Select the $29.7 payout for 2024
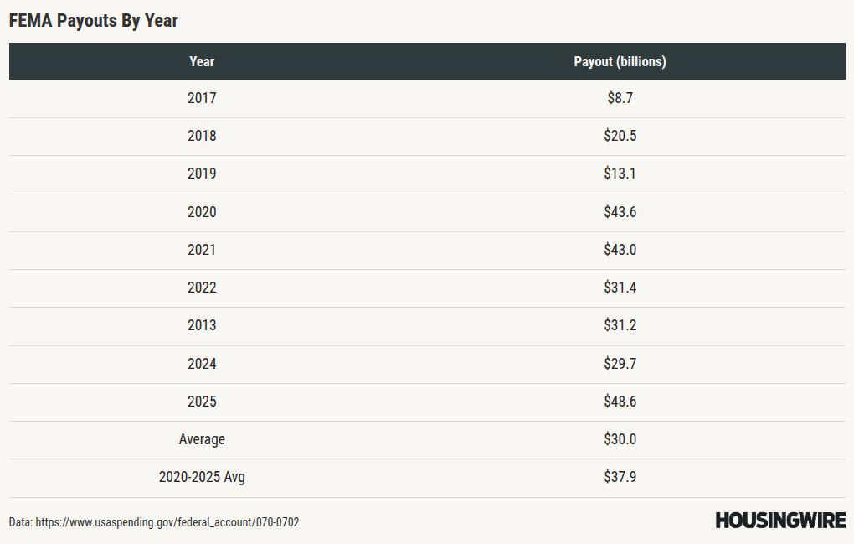854x544 pixels. (x=620, y=364)
